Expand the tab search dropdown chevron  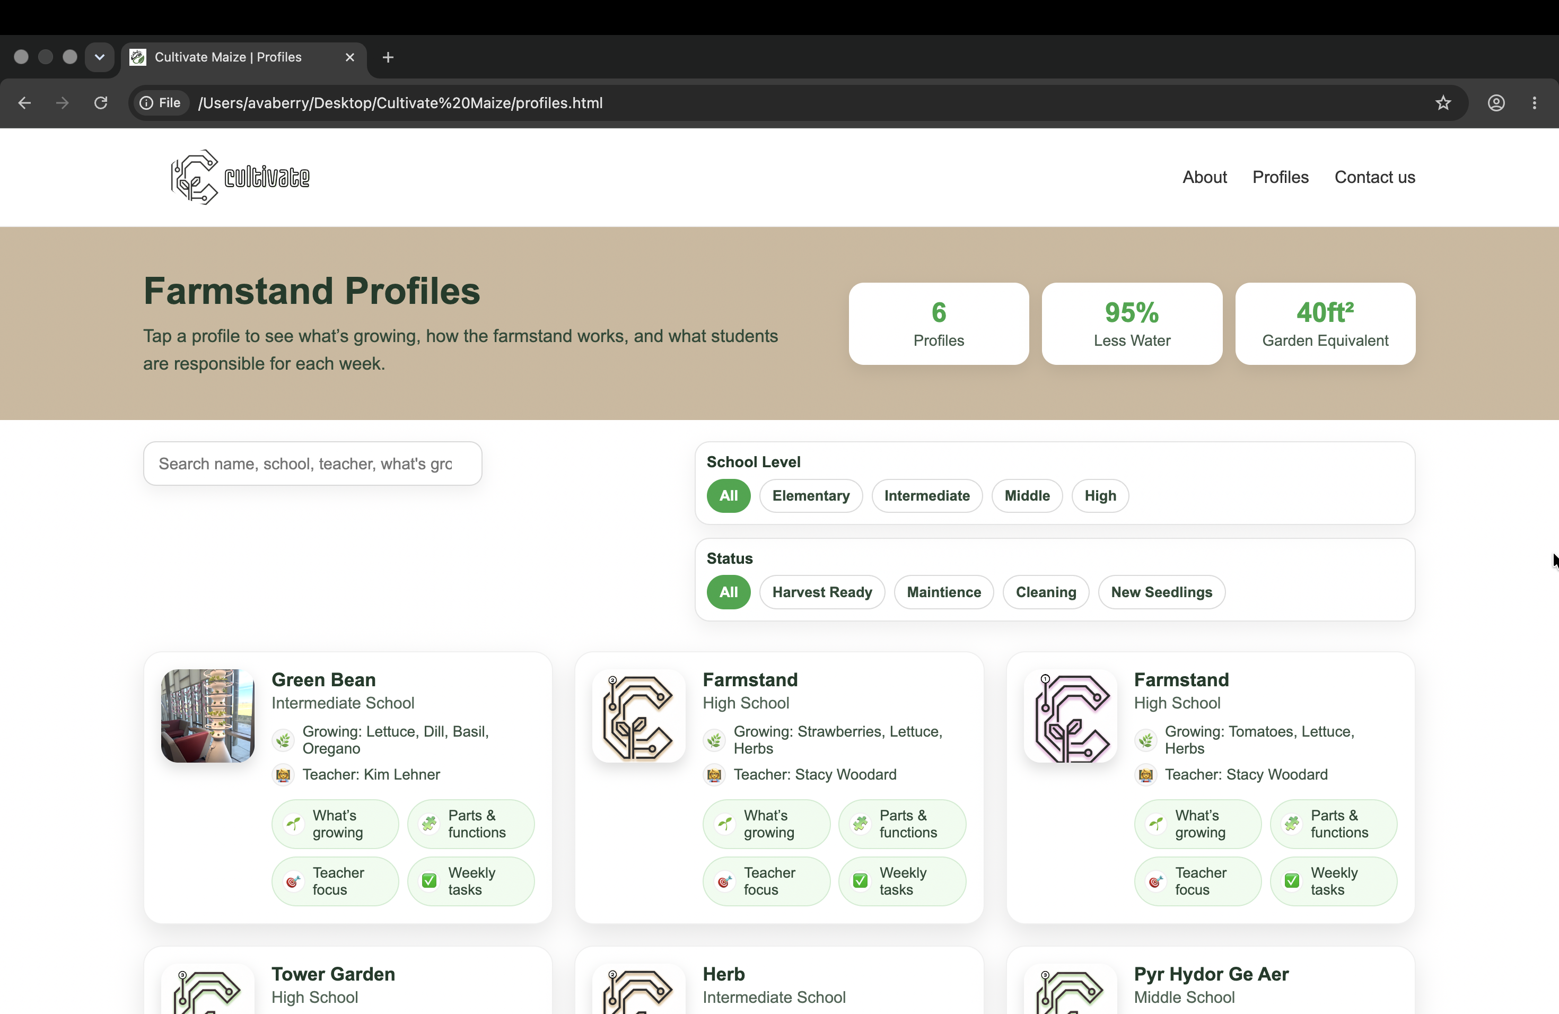coord(100,57)
